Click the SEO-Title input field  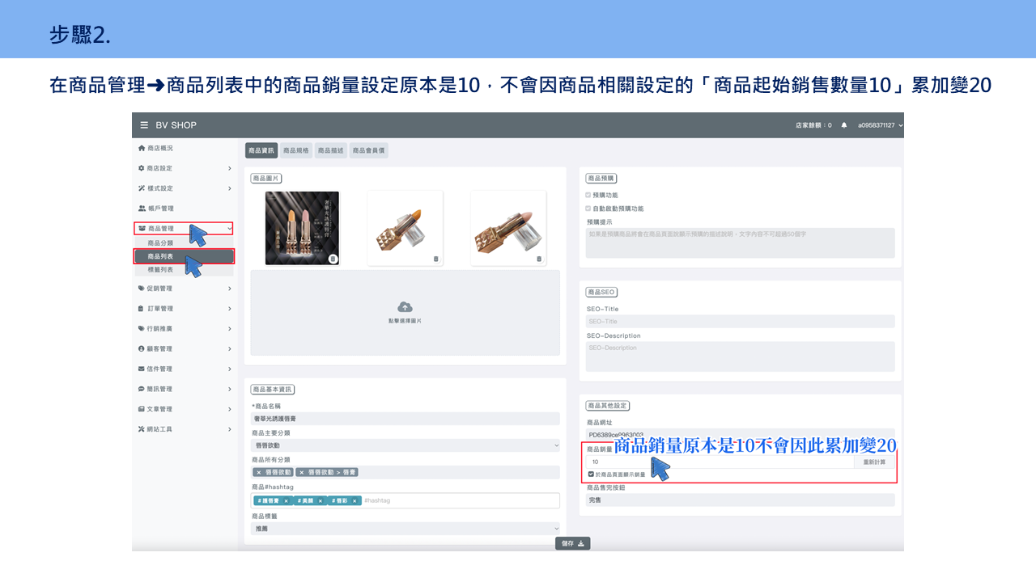pos(741,321)
